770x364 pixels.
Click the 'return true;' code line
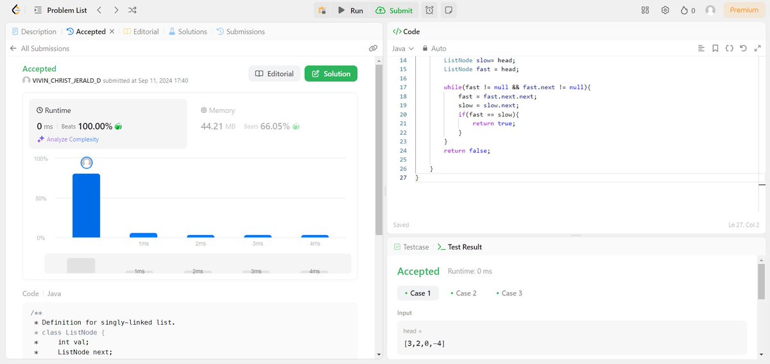point(494,123)
